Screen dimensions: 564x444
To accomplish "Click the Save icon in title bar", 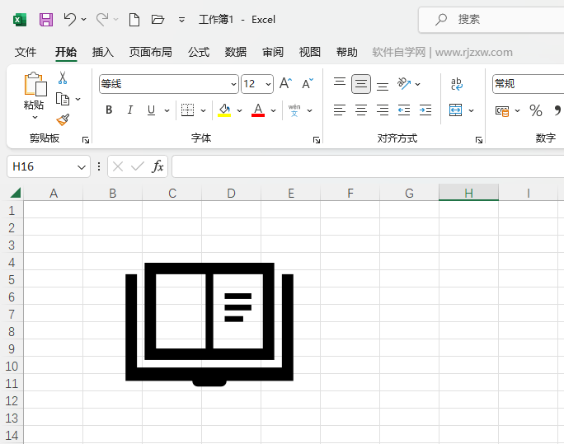I will [46, 20].
